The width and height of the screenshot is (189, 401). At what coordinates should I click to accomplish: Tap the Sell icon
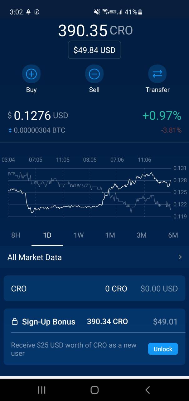pos(94,74)
